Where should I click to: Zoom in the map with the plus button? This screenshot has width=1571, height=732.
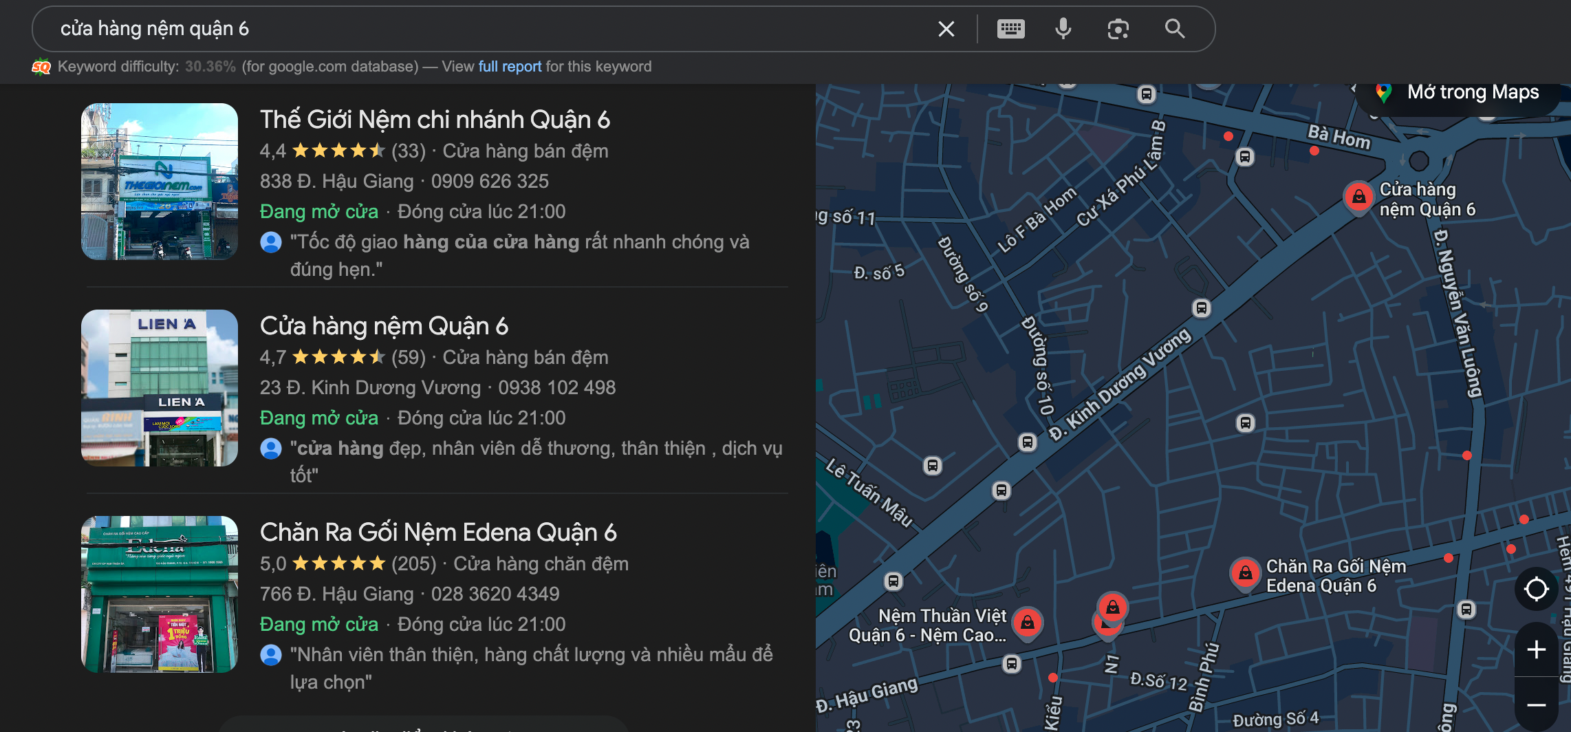point(1536,649)
